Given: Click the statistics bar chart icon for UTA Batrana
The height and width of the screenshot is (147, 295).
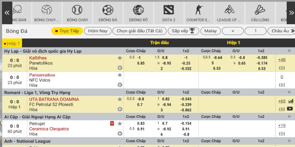Looking at the screenshot, I should (x=291, y=101).
